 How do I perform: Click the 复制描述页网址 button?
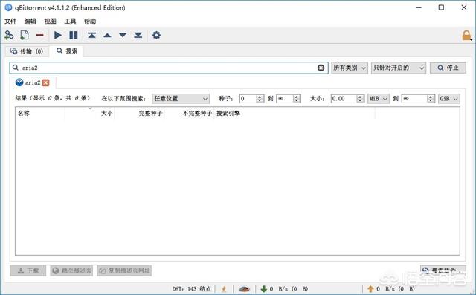(124, 270)
